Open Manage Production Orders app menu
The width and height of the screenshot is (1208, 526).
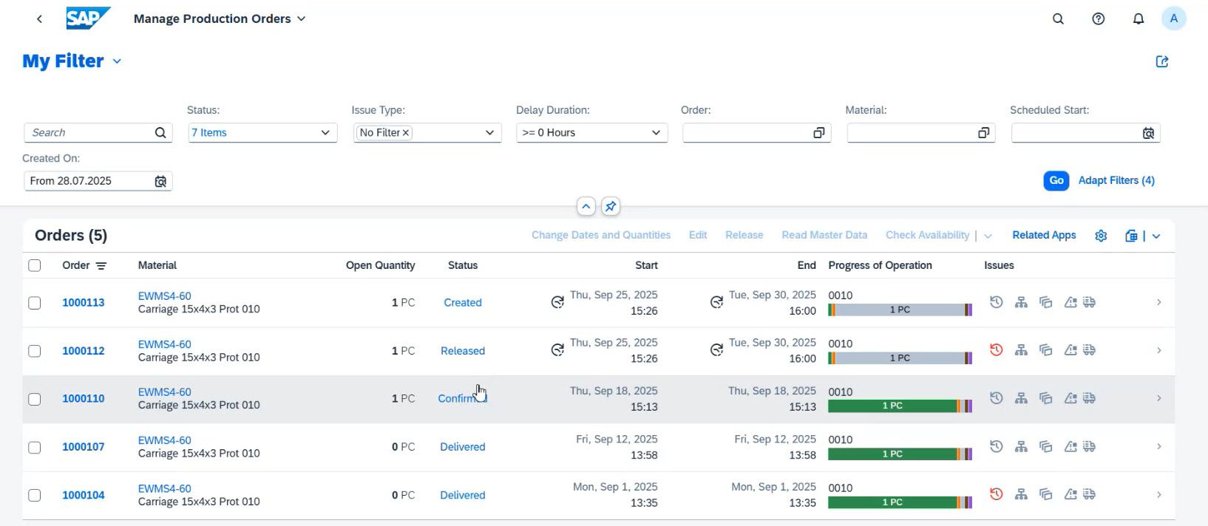[x=301, y=19]
